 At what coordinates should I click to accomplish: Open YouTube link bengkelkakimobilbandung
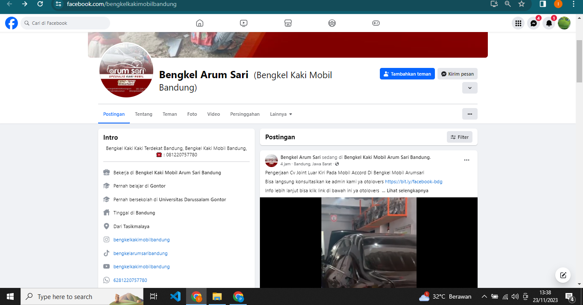(x=142, y=267)
